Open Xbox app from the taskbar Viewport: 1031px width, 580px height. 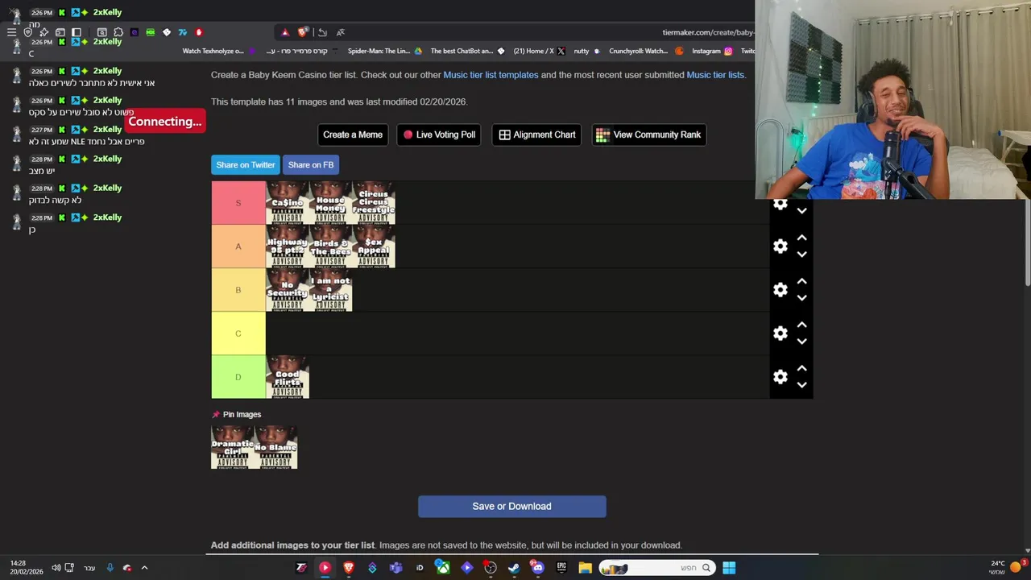tap(443, 568)
